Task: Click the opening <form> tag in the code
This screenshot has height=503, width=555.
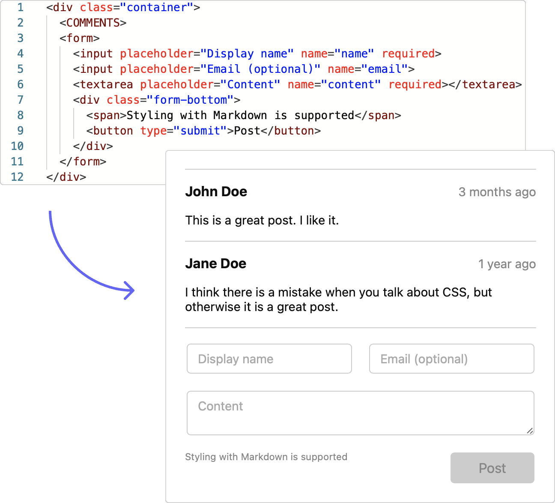Action: (80, 38)
